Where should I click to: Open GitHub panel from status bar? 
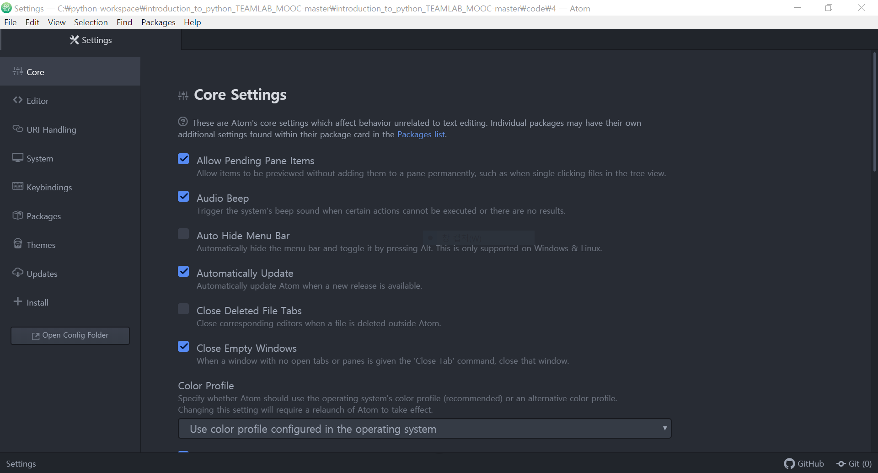pyautogui.click(x=804, y=463)
